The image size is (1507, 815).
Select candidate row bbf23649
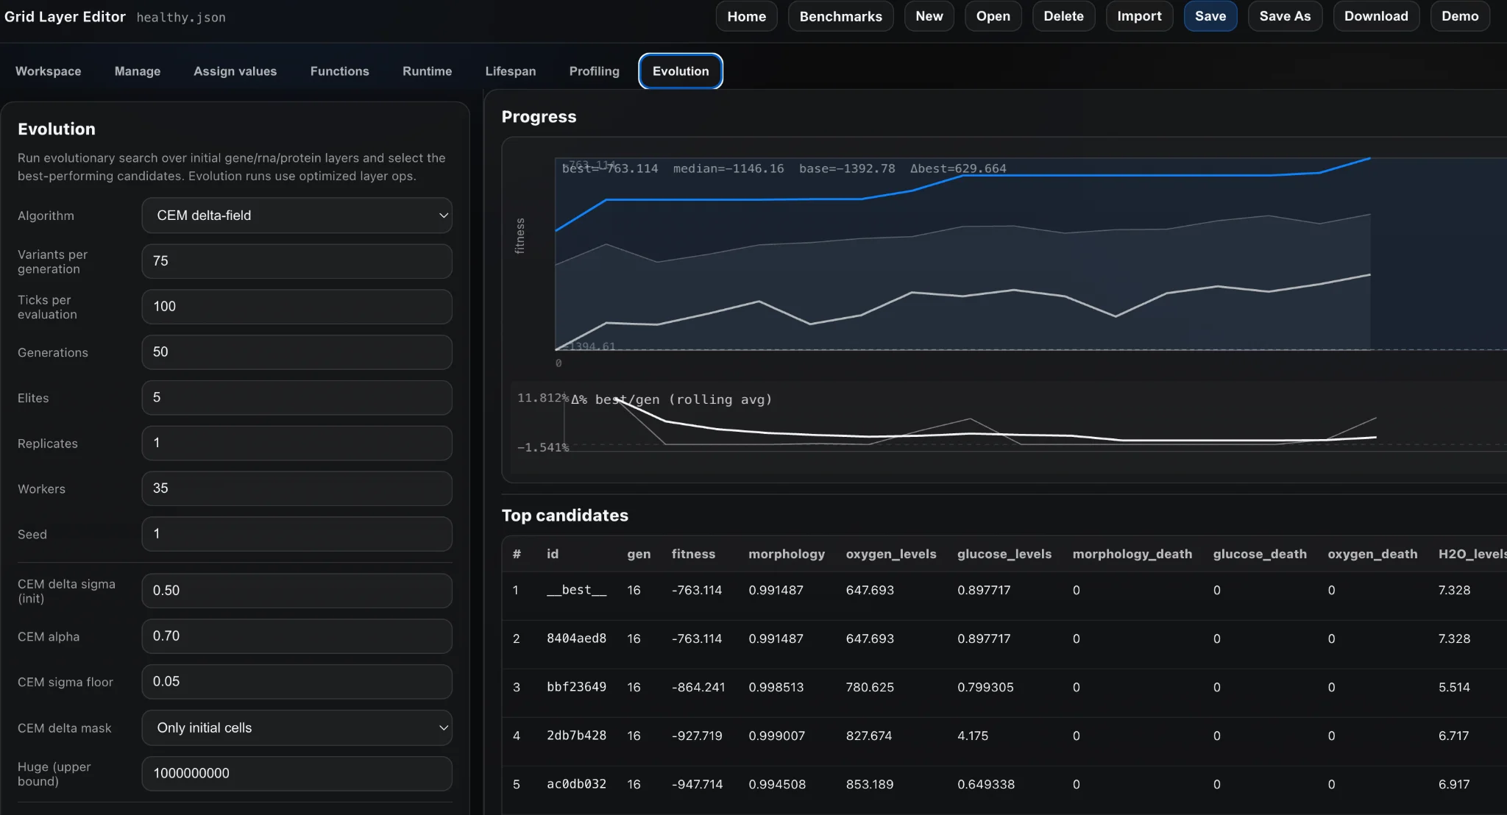click(x=576, y=687)
